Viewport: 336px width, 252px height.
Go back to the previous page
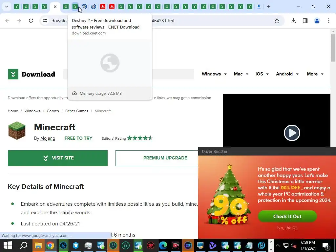(7, 21)
